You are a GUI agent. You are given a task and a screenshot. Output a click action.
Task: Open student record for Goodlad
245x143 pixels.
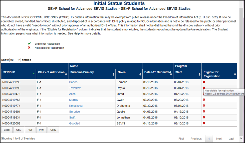75,123
